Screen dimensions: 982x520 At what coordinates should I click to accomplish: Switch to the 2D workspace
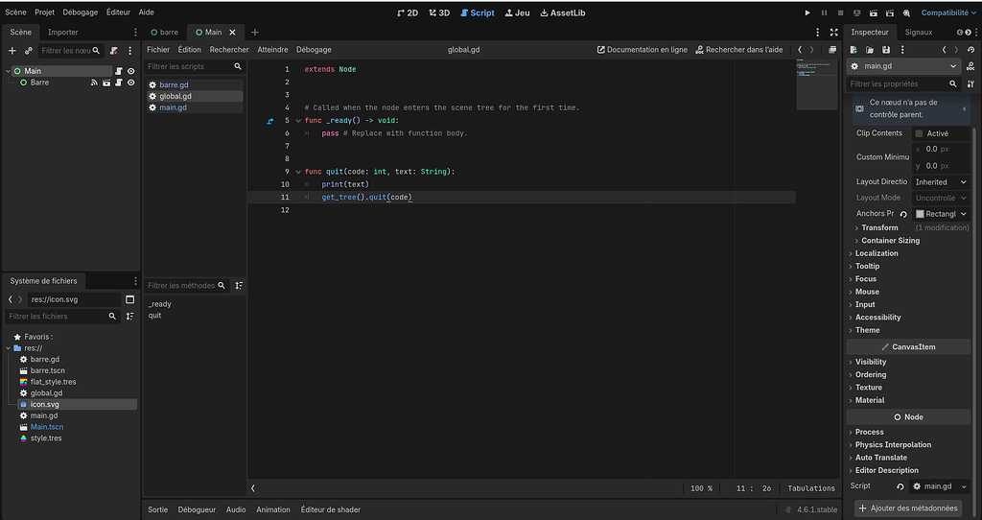click(x=408, y=12)
